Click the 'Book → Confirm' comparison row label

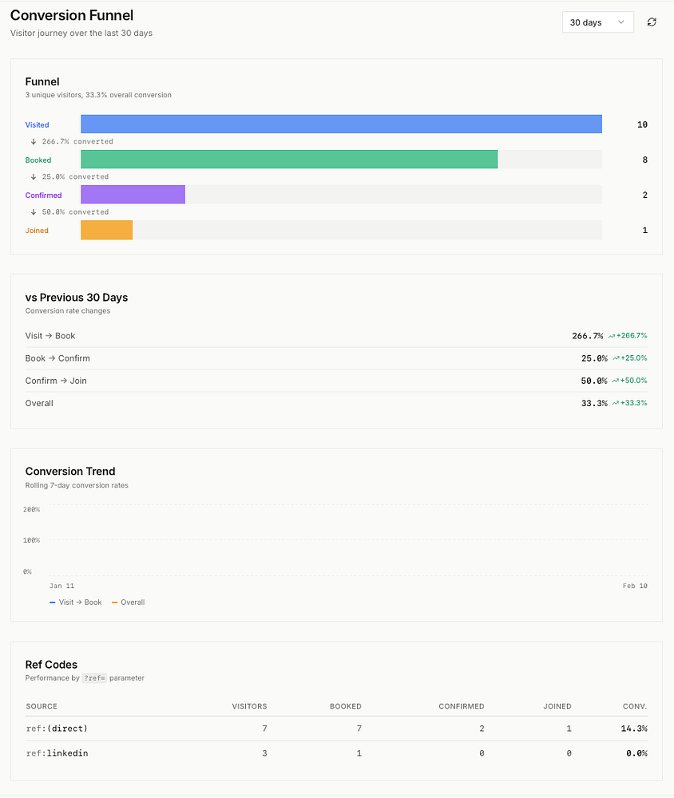[57, 358]
